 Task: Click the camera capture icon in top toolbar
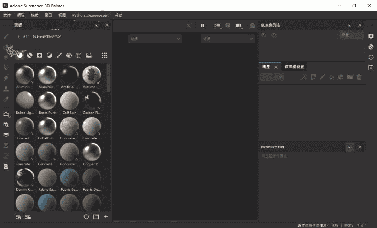(252, 25)
